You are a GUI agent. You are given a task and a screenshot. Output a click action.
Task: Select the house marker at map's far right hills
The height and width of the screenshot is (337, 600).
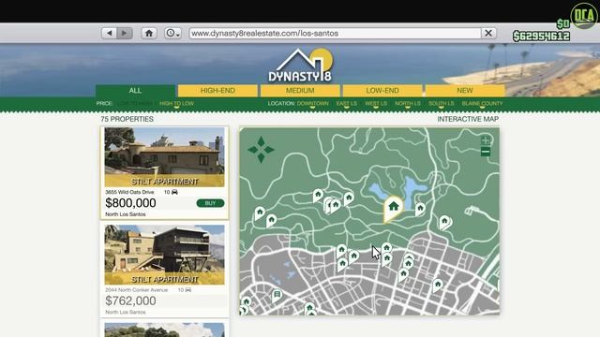pyautogui.click(x=444, y=222)
